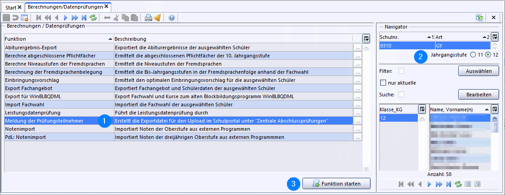Open ellipsis button for Import Fachwahl row
This screenshot has height=195, width=505.
[357, 105]
